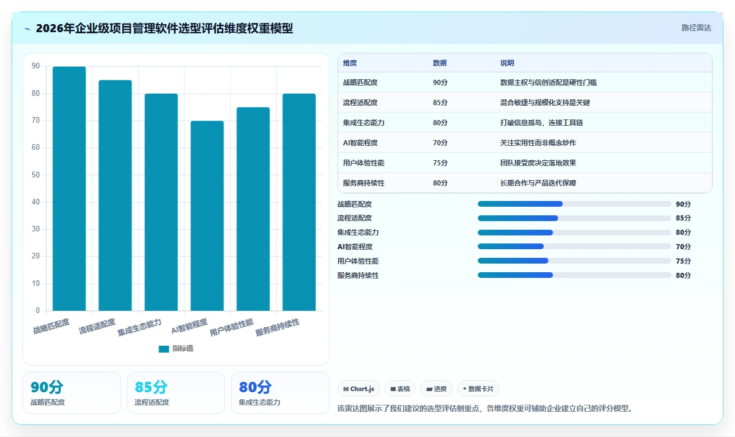Click the y-axis label 90 on chart
Image resolution: width=735 pixels, height=437 pixels.
pyautogui.click(x=36, y=67)
